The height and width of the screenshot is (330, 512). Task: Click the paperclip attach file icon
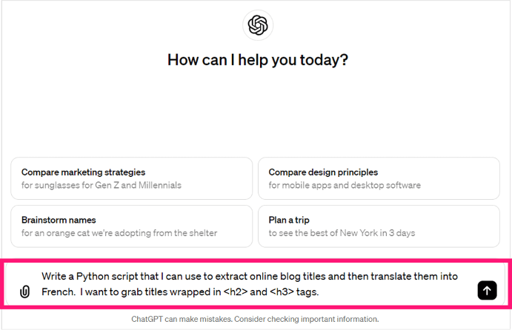24,292
